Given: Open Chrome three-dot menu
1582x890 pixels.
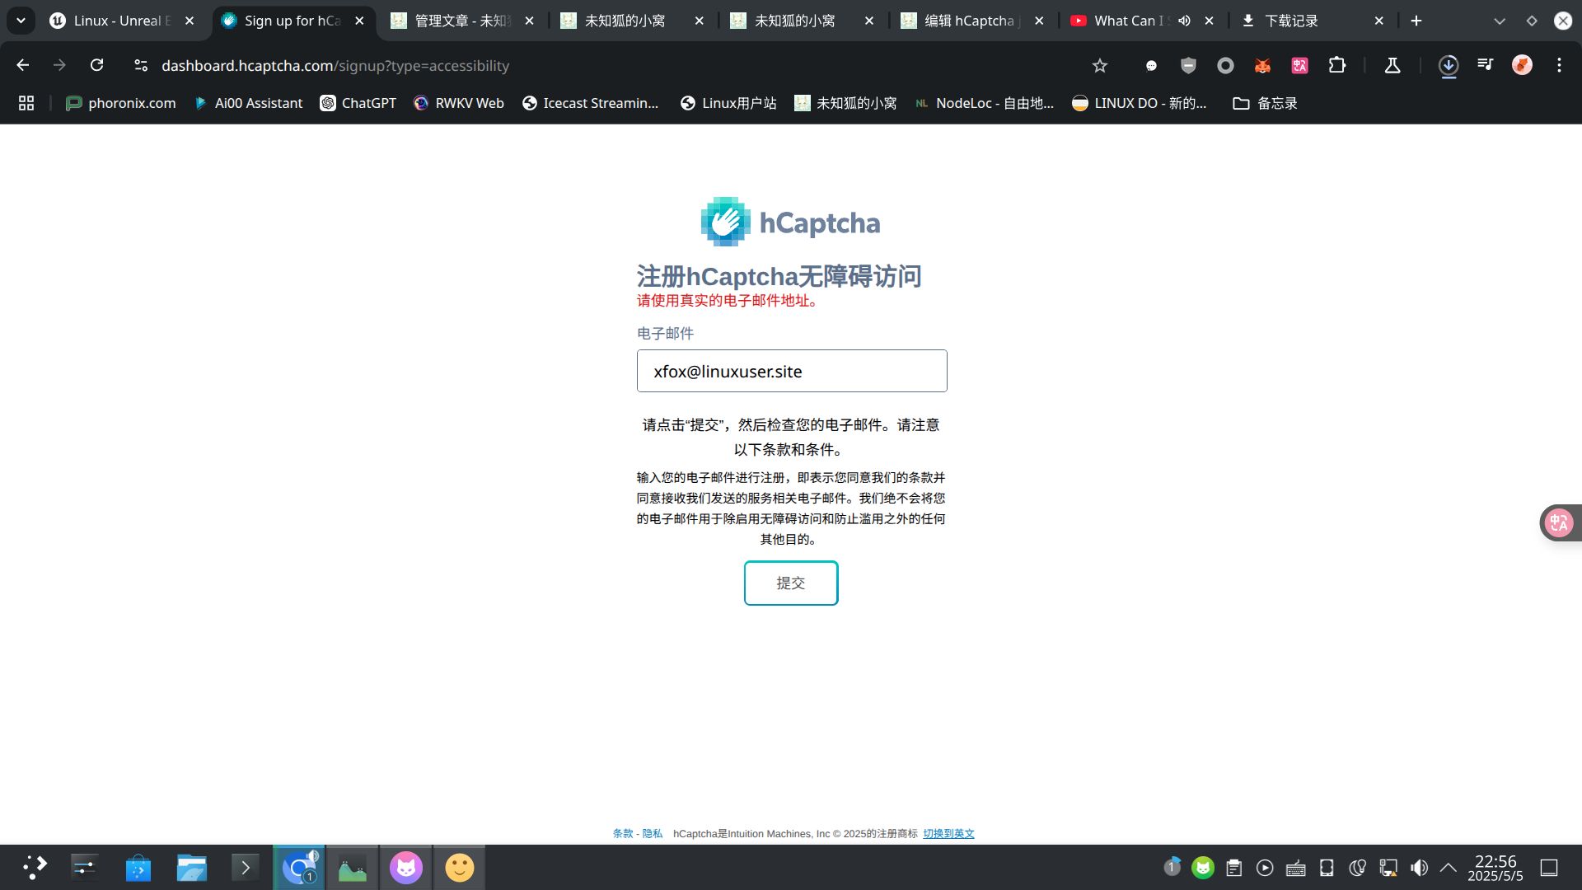Looking at the screenshot, I should [x=1559, y=65].
